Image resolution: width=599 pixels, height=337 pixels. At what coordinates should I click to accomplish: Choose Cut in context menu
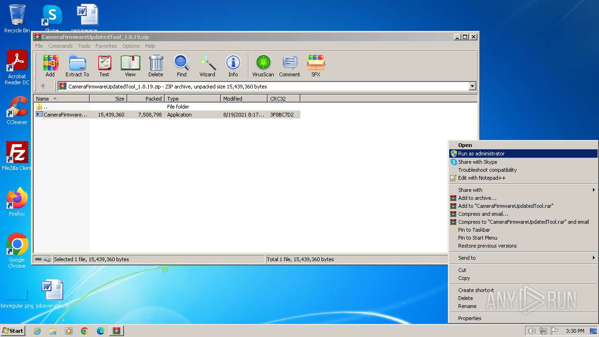click(x=523, y=270)
